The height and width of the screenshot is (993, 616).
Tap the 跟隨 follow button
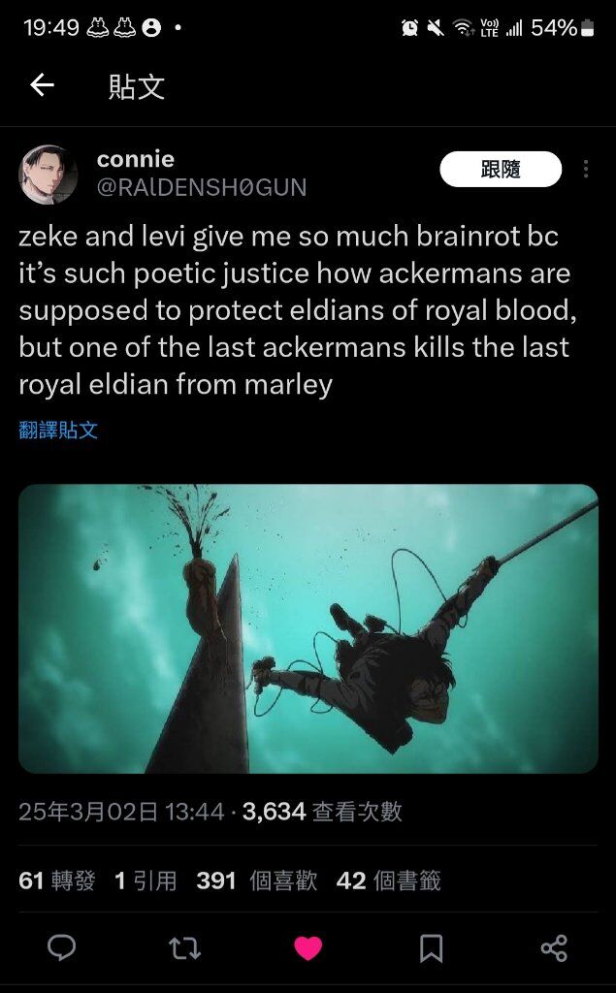(x=501, y=169)
